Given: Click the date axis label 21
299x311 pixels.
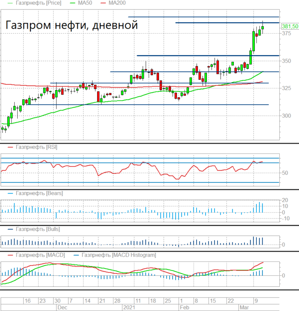Looking at the screenshot, I should coord(102,301).
